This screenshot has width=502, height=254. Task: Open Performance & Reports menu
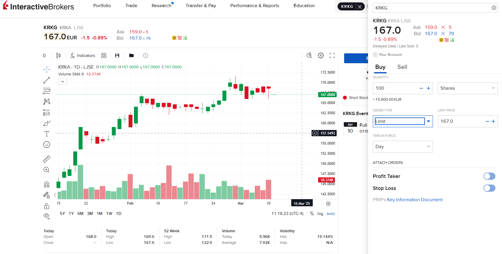tap(255, 6)
